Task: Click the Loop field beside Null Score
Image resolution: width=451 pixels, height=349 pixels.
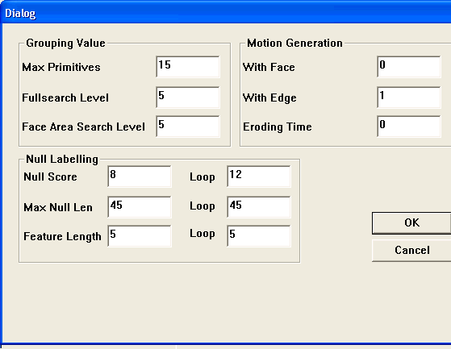Action: [x=259, y=177]
